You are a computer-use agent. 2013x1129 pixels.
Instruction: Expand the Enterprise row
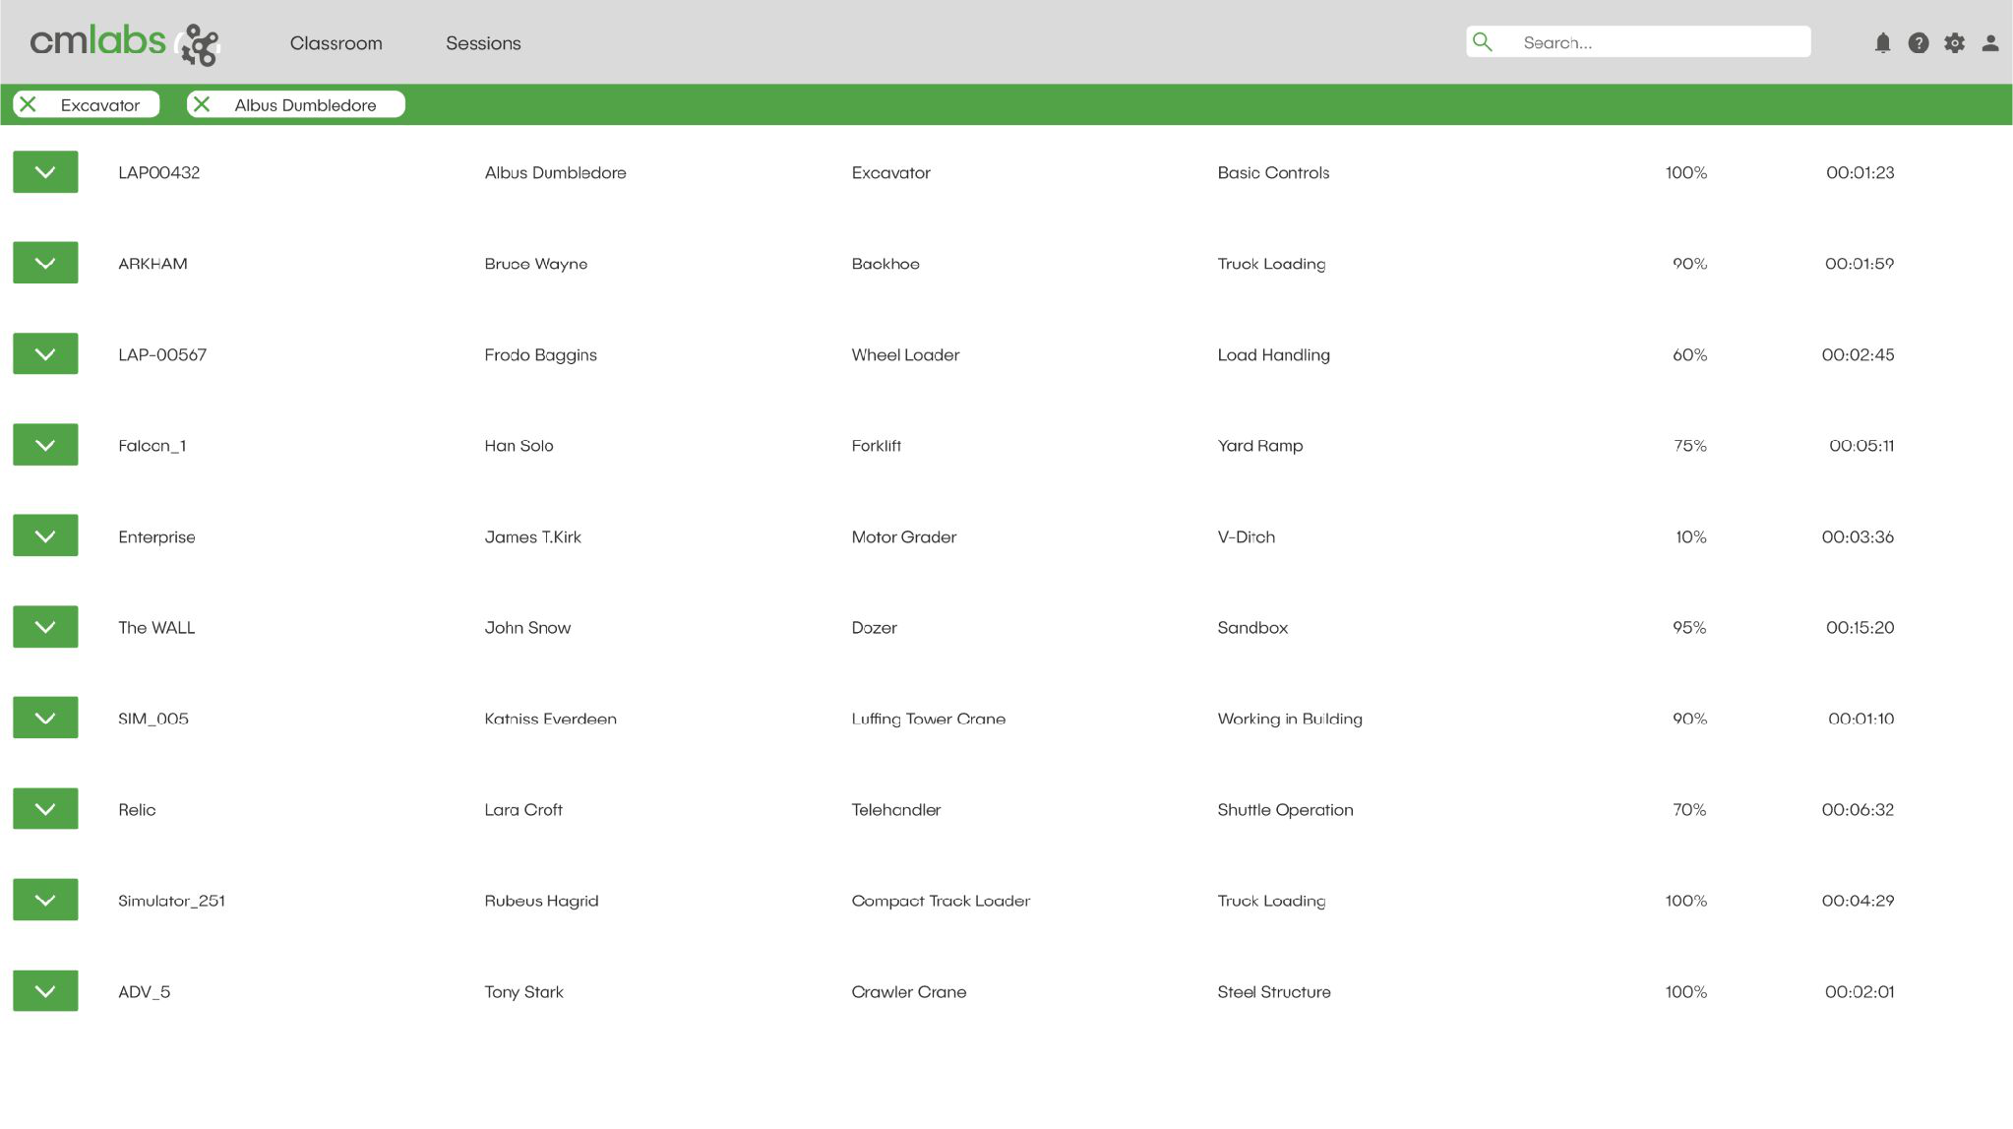click(45, 536)
